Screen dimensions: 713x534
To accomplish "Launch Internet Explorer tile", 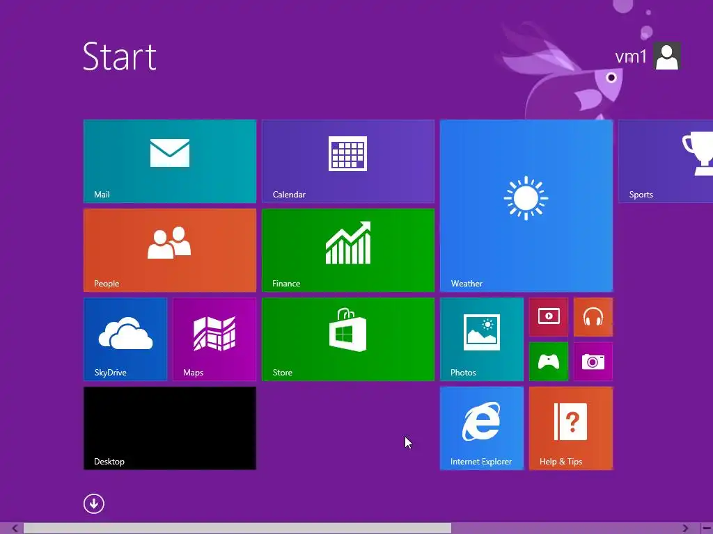I will pos(482,428).
